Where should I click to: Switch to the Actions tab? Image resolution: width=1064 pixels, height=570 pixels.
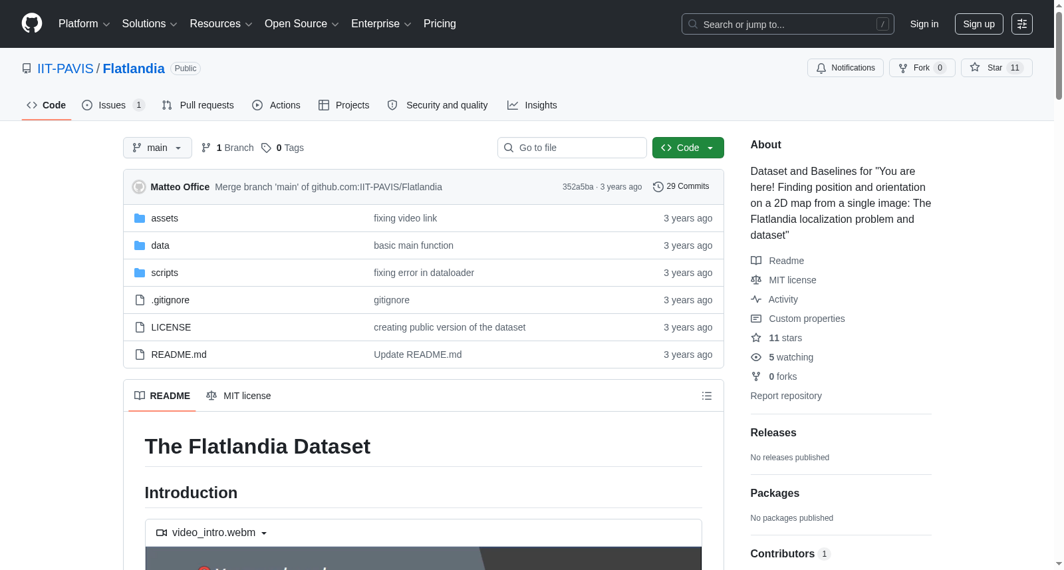coord(277,105)
